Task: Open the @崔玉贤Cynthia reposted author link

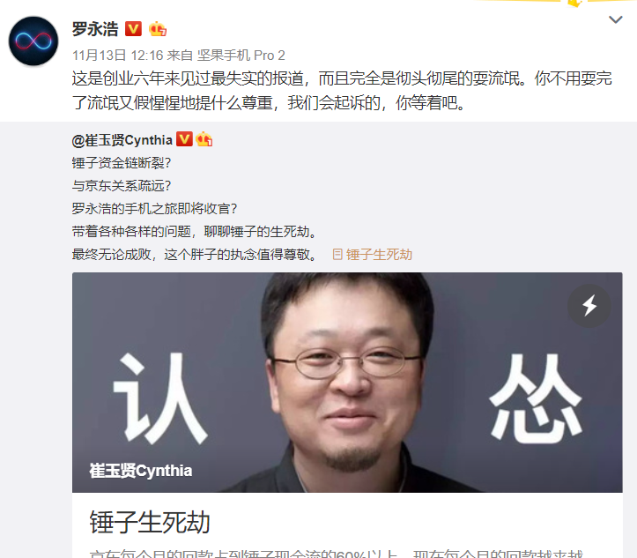Action: pos(122,140)
